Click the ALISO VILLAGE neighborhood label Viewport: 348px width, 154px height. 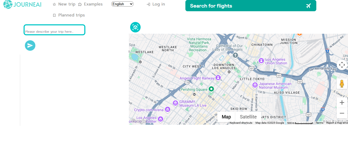[287, 93]
